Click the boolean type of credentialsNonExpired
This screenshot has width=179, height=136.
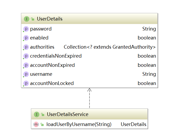(147, 56)
